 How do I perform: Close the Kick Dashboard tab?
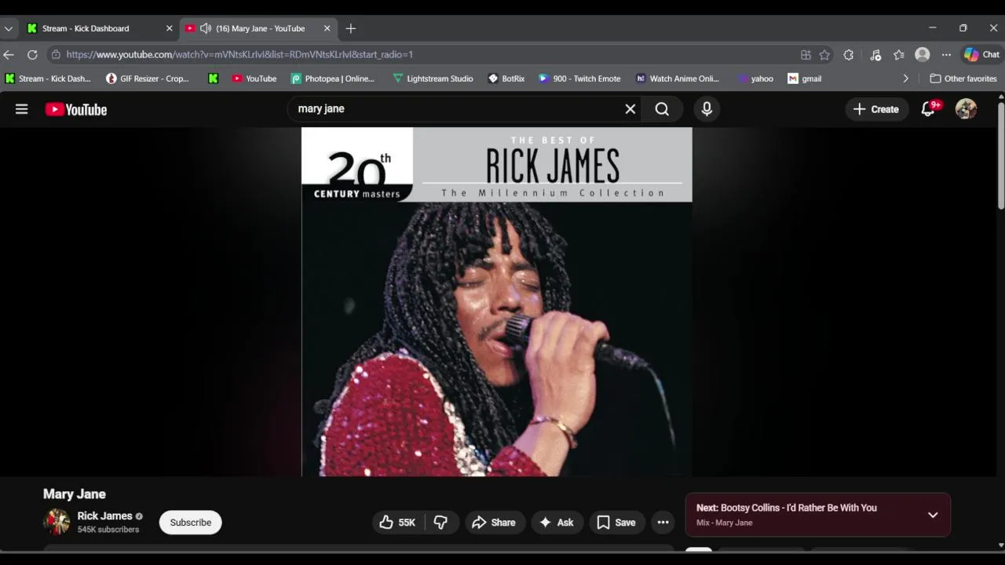[x=169, y=28]
